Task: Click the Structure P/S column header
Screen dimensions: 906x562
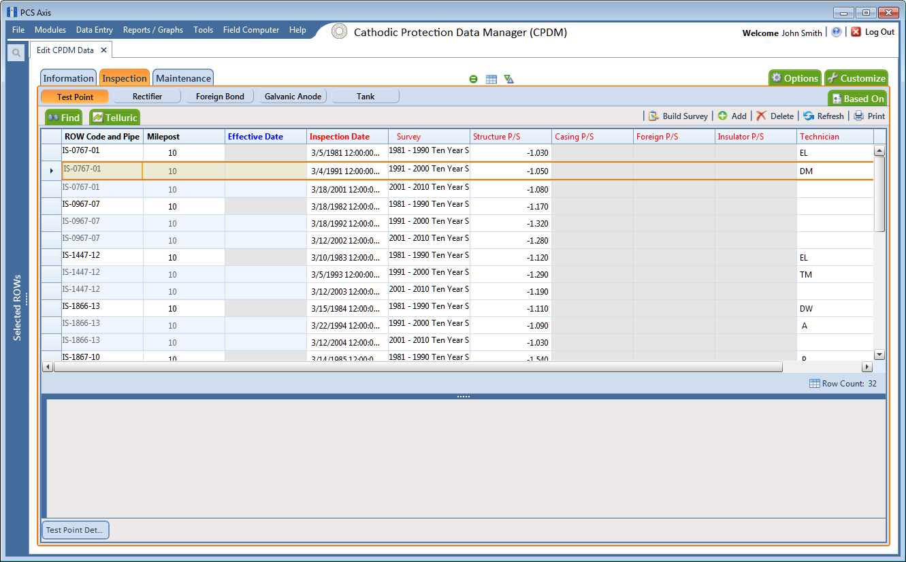Action: (x=511, y=137)
